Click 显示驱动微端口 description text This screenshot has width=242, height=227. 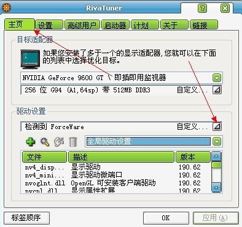96,175
